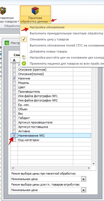
Task: Open the пакетной обработке price mode dropdown
Action: click(84, 179)
